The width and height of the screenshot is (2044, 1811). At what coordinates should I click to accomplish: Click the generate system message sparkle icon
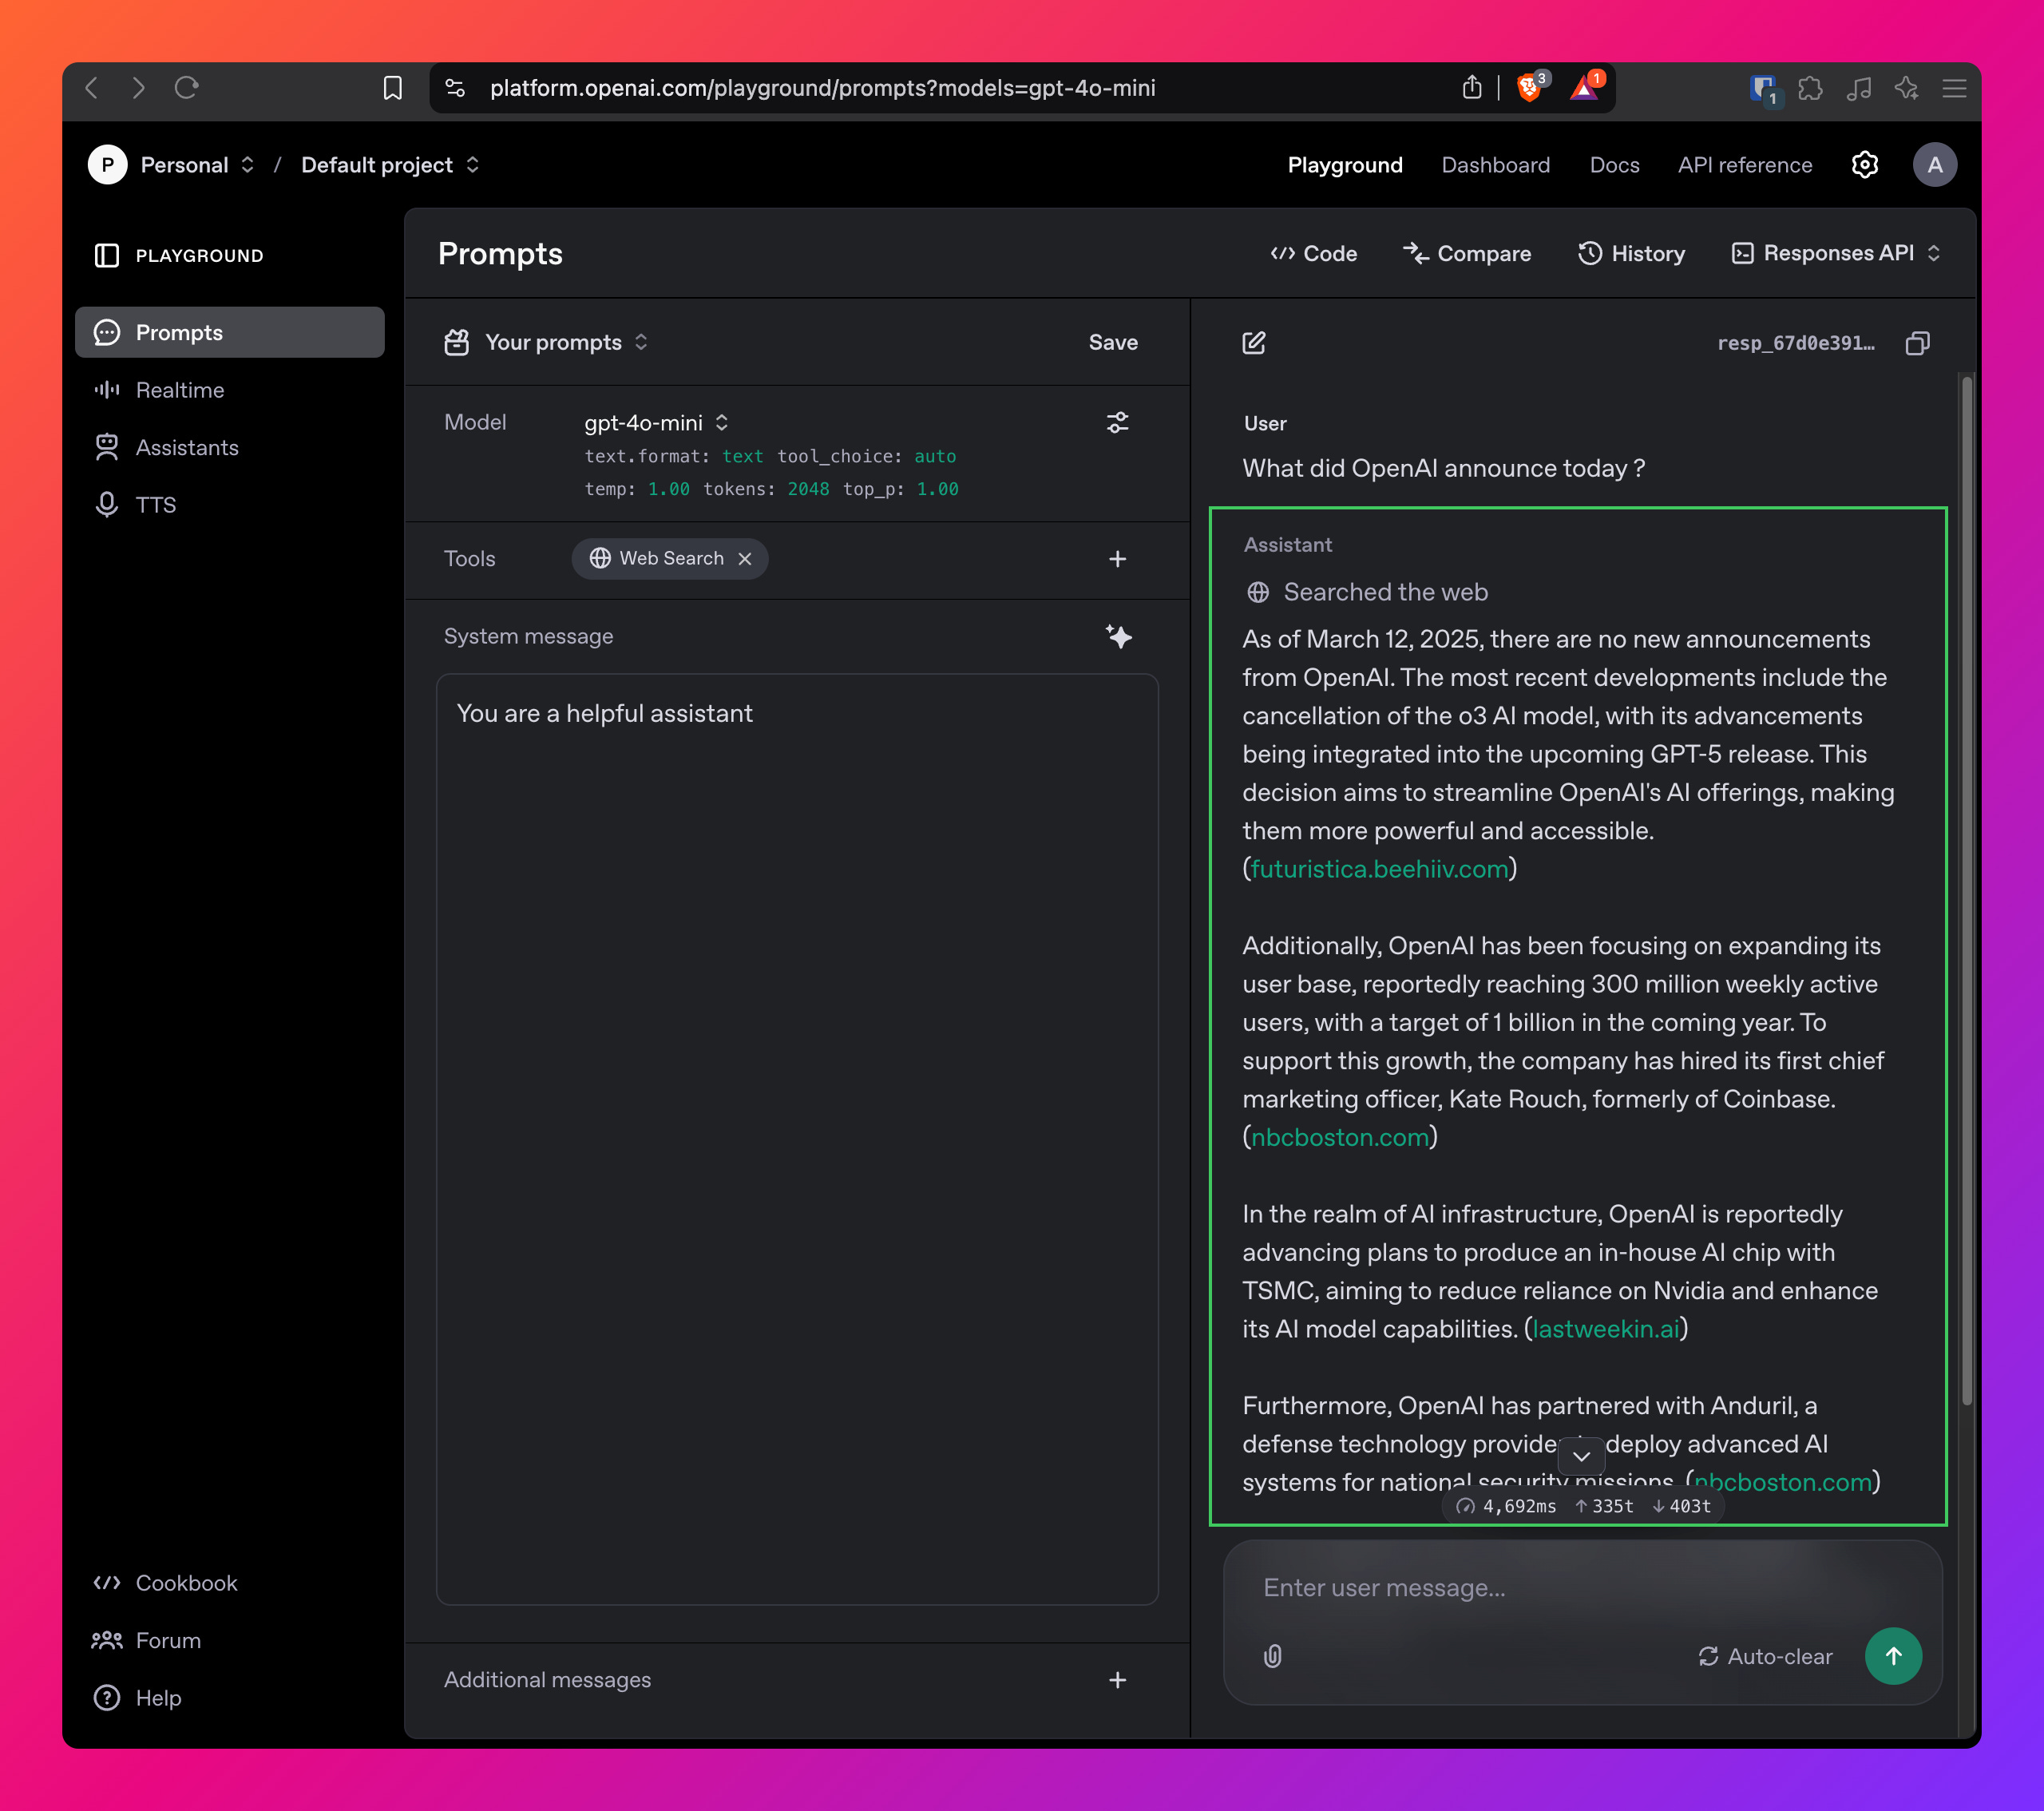(1118, 636)
